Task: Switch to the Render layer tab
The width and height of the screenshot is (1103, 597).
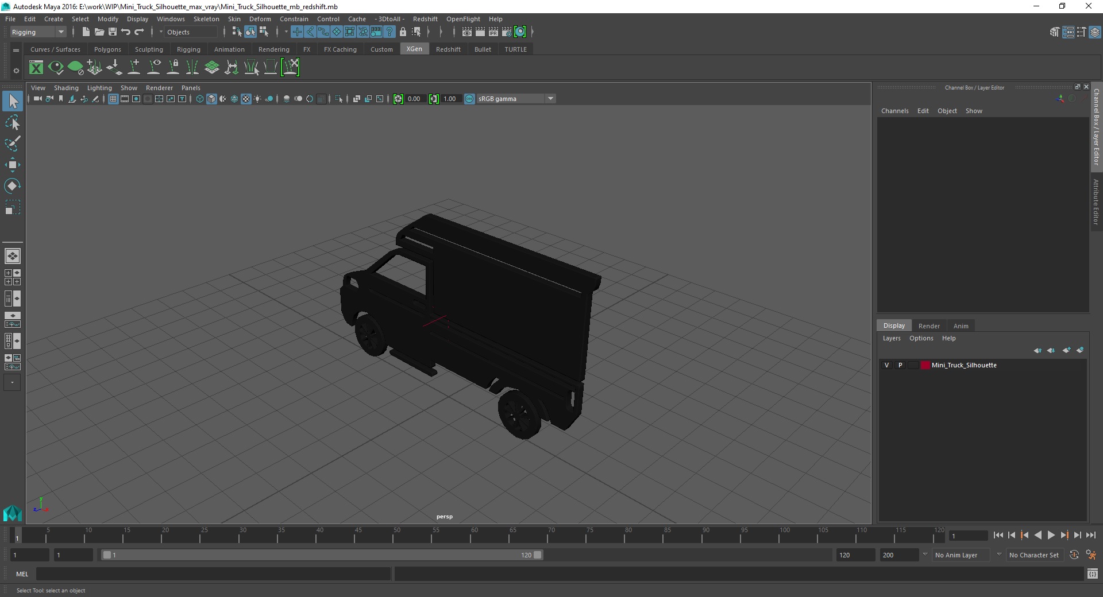Action: [x=929, y=325]
